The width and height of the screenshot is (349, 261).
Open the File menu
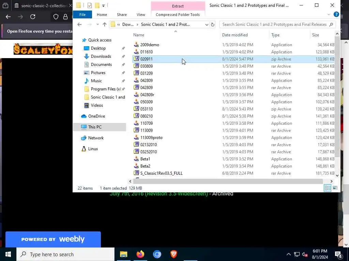(82, 14)
